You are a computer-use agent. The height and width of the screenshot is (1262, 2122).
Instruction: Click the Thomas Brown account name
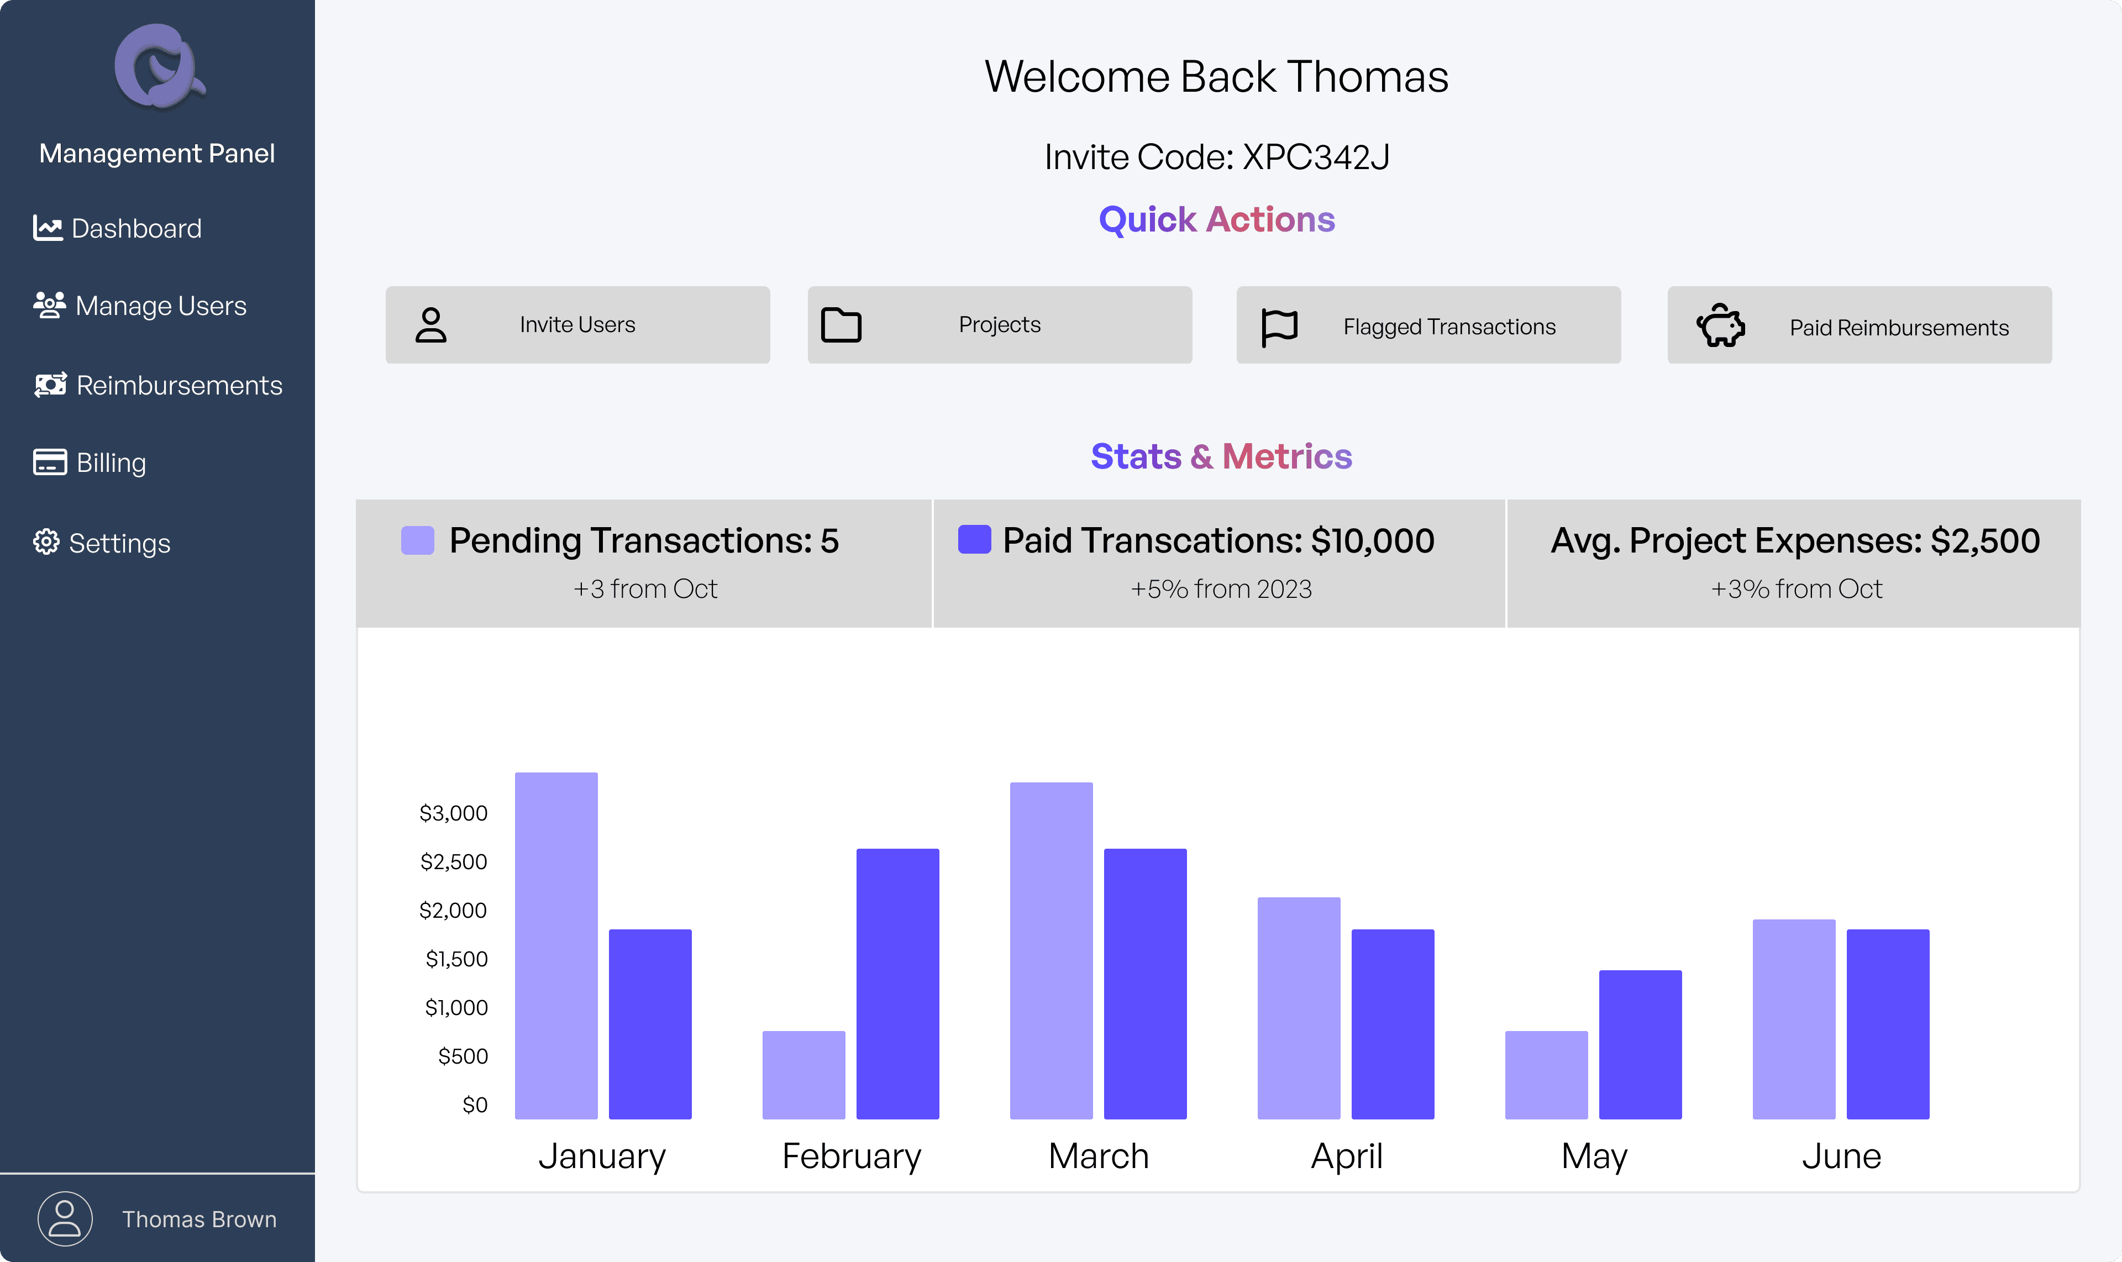click(x=199, y=1219)
